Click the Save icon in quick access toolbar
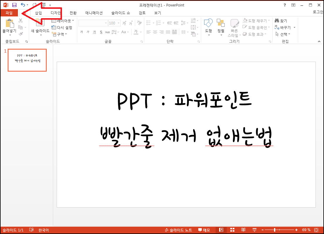 pos(14,5)
